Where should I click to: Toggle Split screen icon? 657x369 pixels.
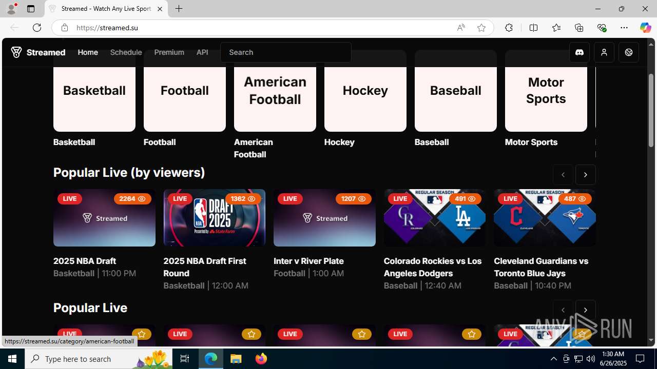(533, 28)
